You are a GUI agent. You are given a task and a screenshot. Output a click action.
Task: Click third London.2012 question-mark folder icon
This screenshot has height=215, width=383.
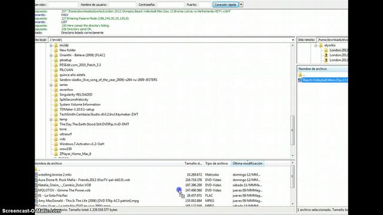(326, 60)
